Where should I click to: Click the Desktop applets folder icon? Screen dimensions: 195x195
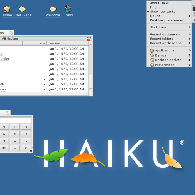(x=152, y=60)
